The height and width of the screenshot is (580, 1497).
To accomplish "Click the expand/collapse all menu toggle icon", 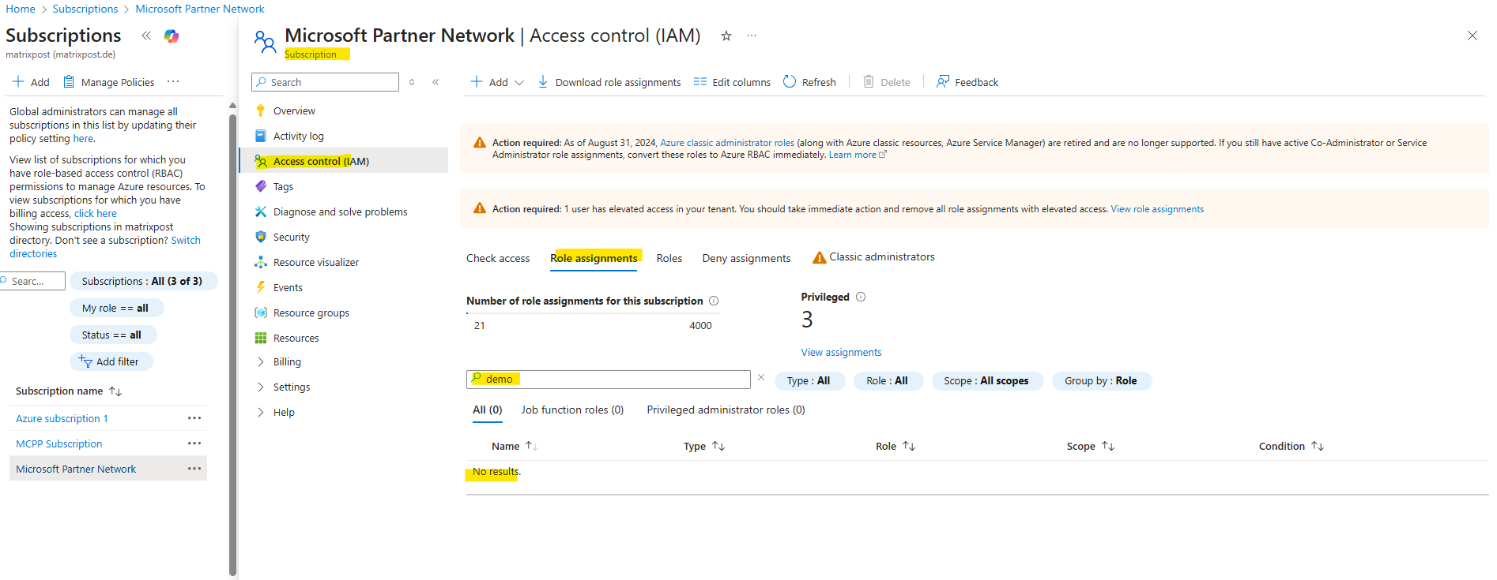I will coord(412,82).
